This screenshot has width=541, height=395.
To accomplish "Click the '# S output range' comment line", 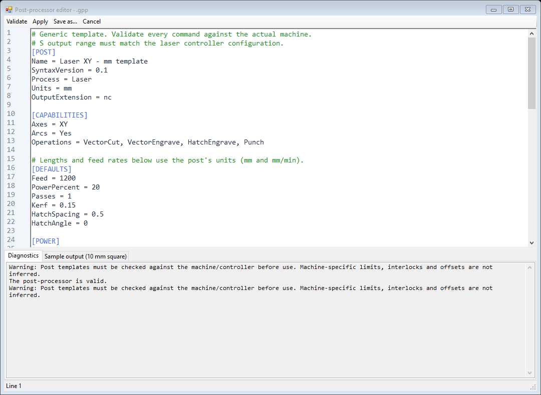I will pyautogui.click(x=158, y=43).
